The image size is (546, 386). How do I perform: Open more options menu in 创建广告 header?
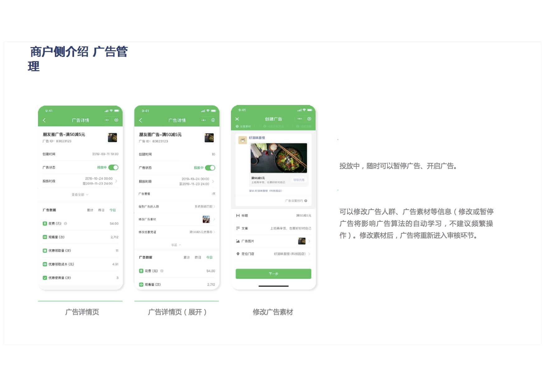click(299, 119)
